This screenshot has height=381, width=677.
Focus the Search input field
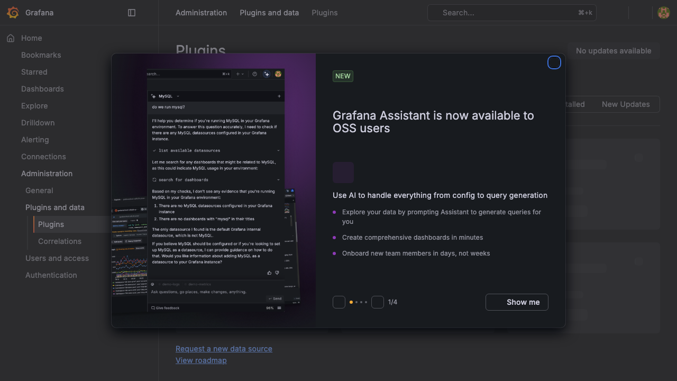511,13
